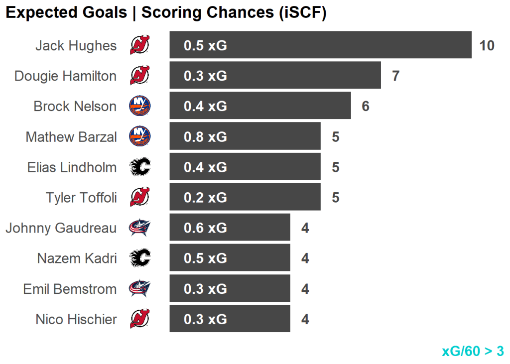The height and width of the screenshot is (364, 510).
Task: Select Jack Hughes's 0.5 xG bar
Action: [320, 45]
